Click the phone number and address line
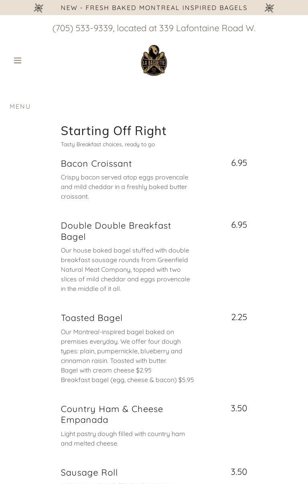The width and height of the screenshot is (308, 484). click(x=154, y=28)
